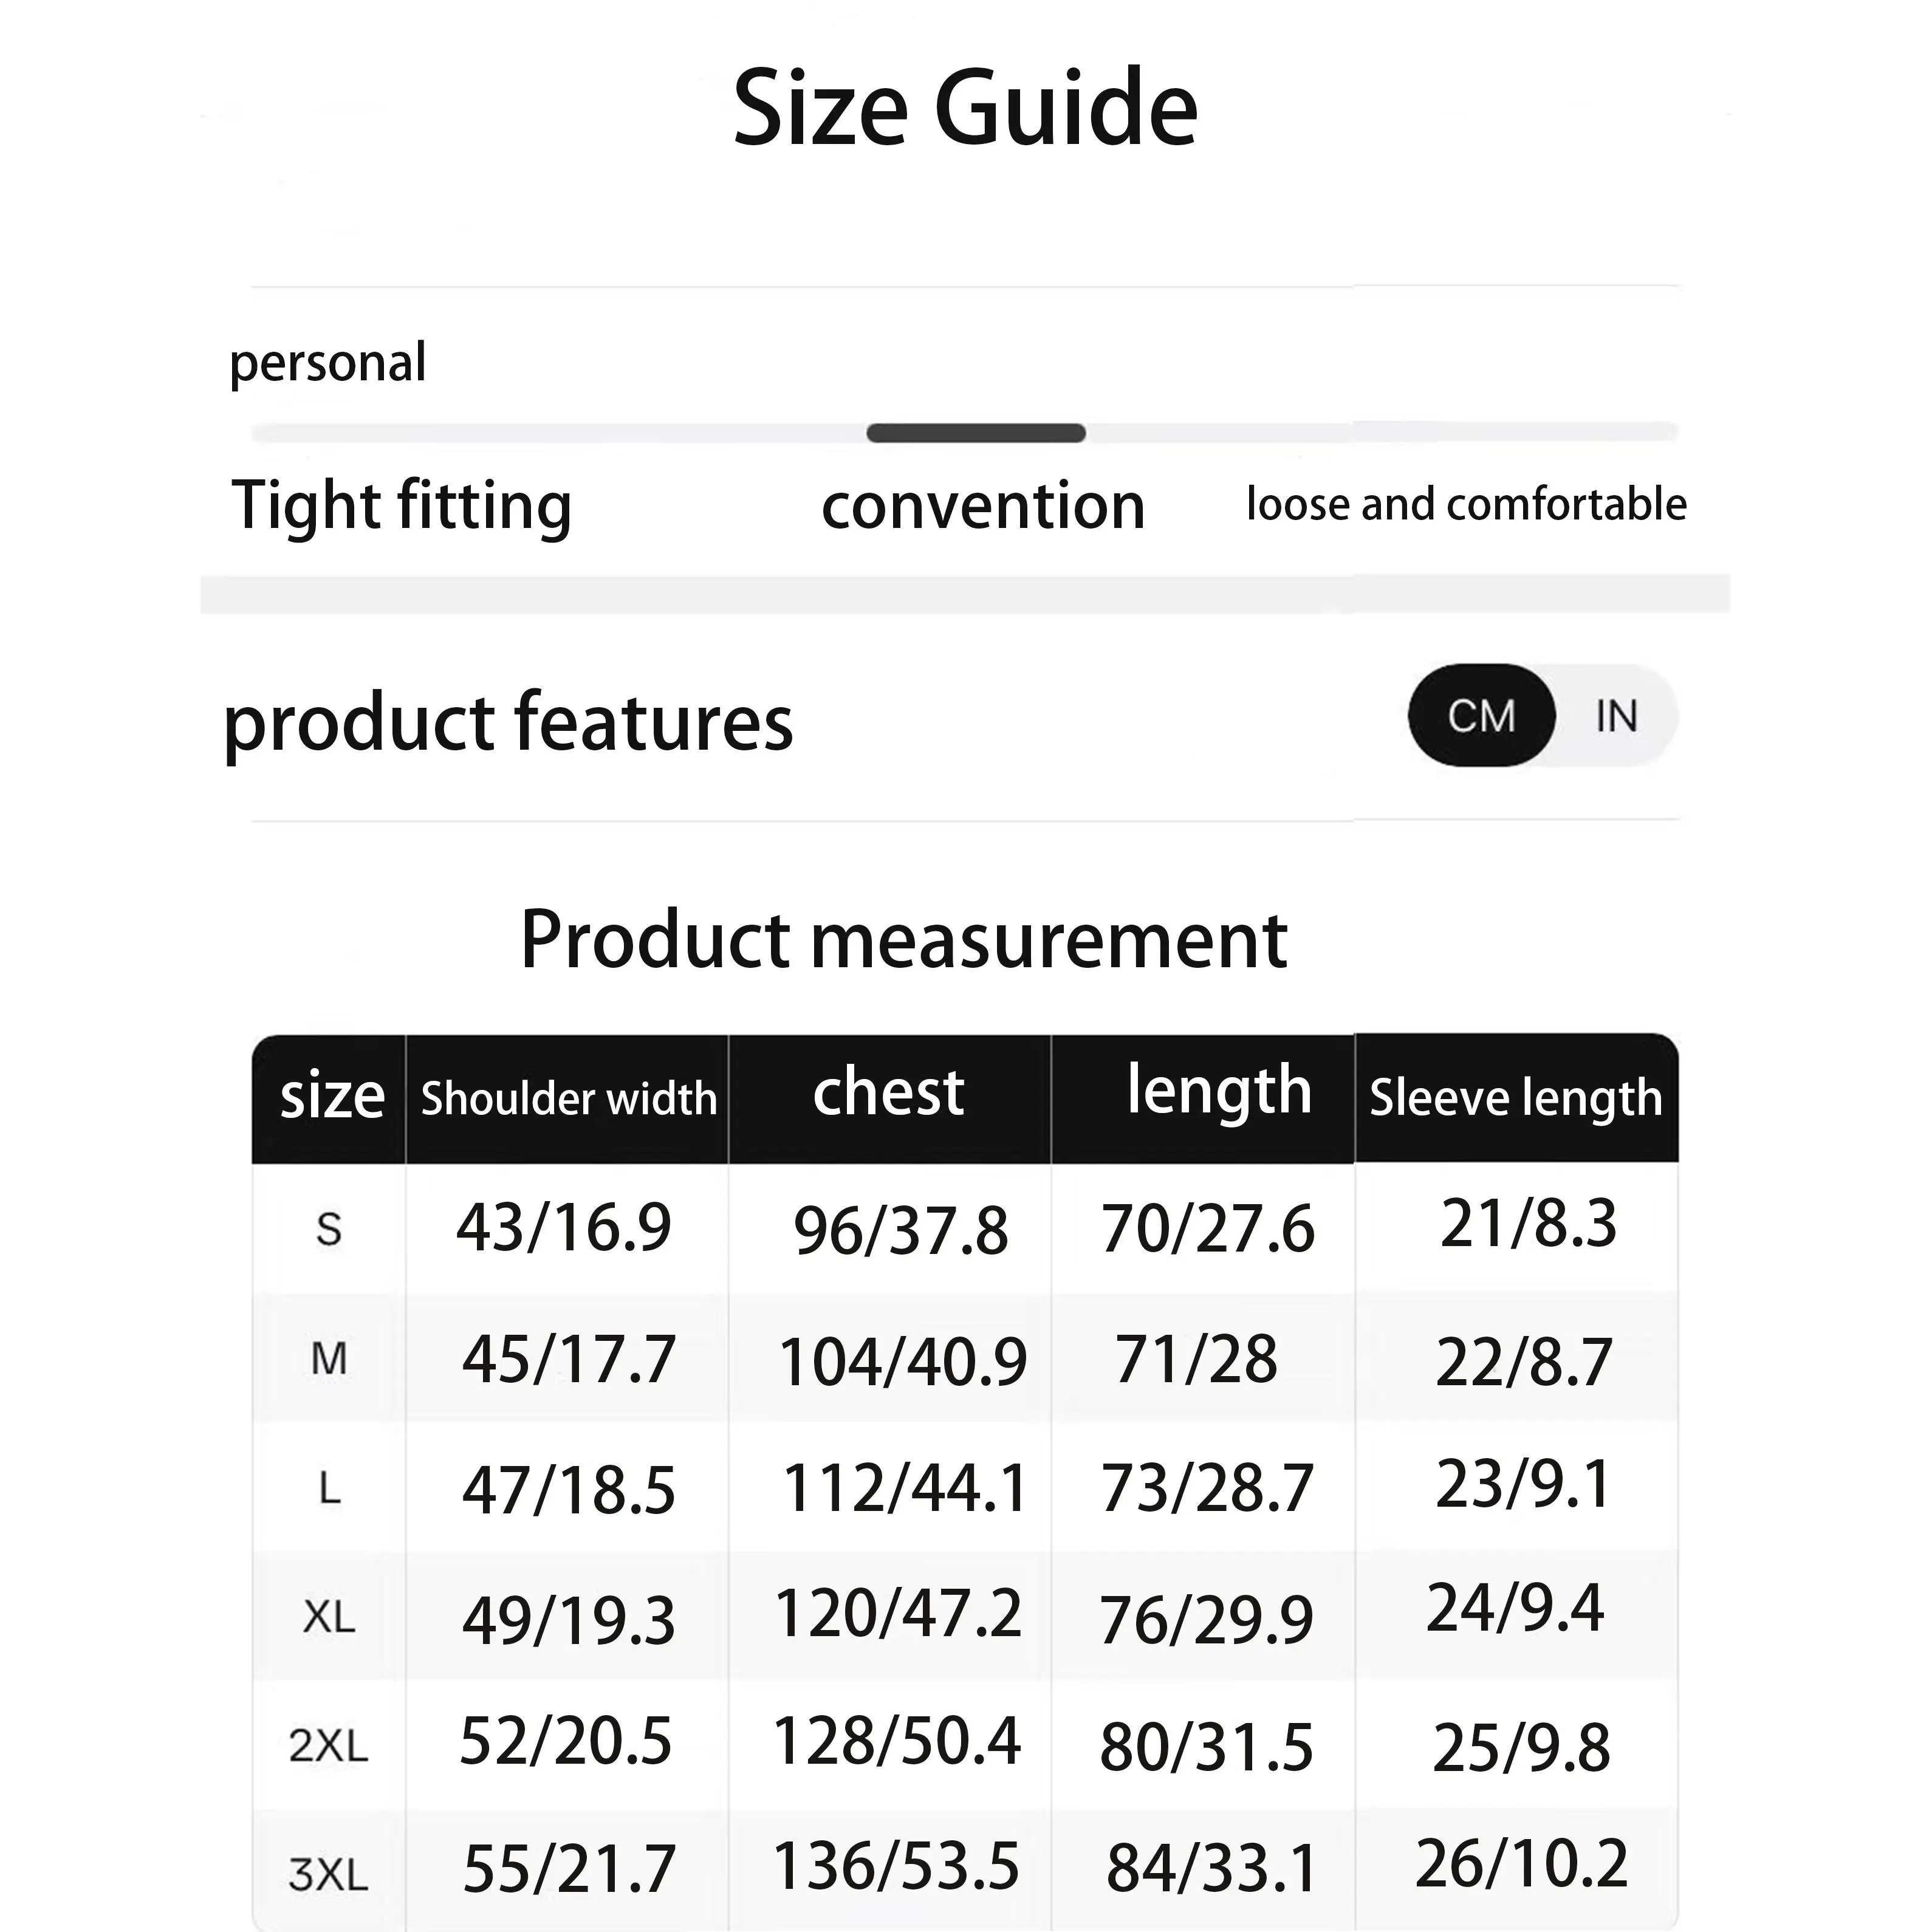This screenshot has width=1932, height=1932.
Task: Select the 3XL size row
Action: tap(329, 1873)
